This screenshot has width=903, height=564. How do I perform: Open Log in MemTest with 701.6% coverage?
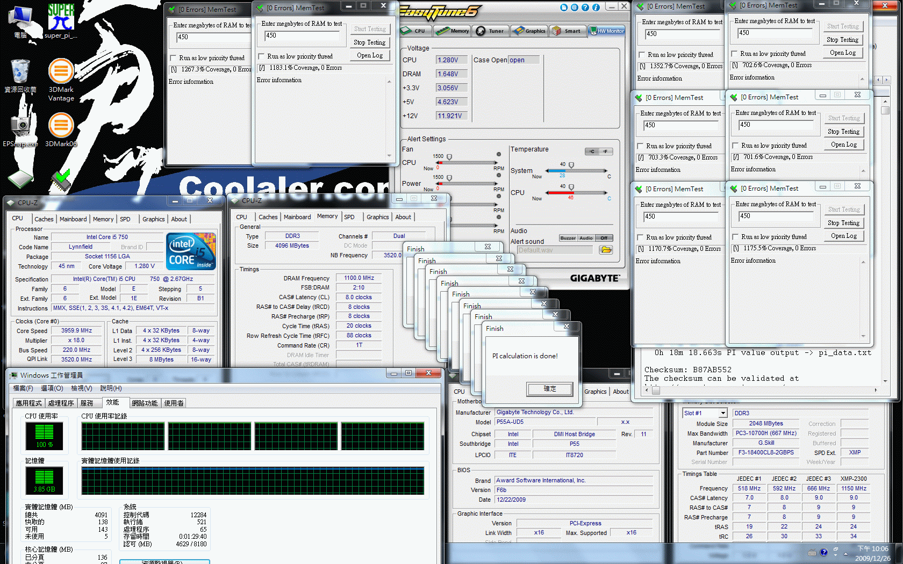(x=844, y=144)
